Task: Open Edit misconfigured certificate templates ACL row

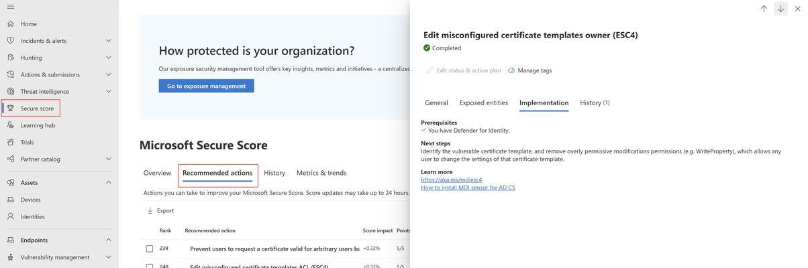Action: 259,265
